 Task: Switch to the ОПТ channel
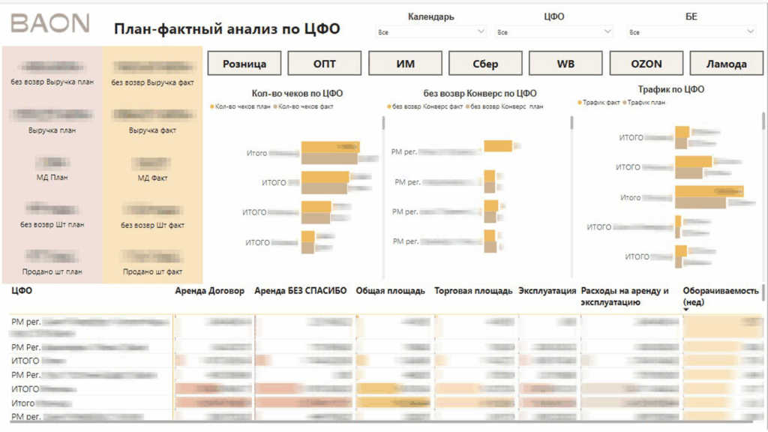pyautogui.click(x=325, y=64)
